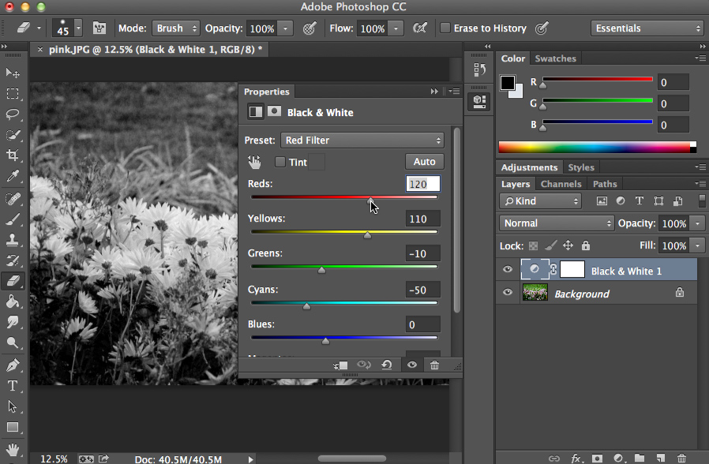This screenshot has height=464, width=709.
Task: Switch to the Swatches tab
Action: [555, 58]
